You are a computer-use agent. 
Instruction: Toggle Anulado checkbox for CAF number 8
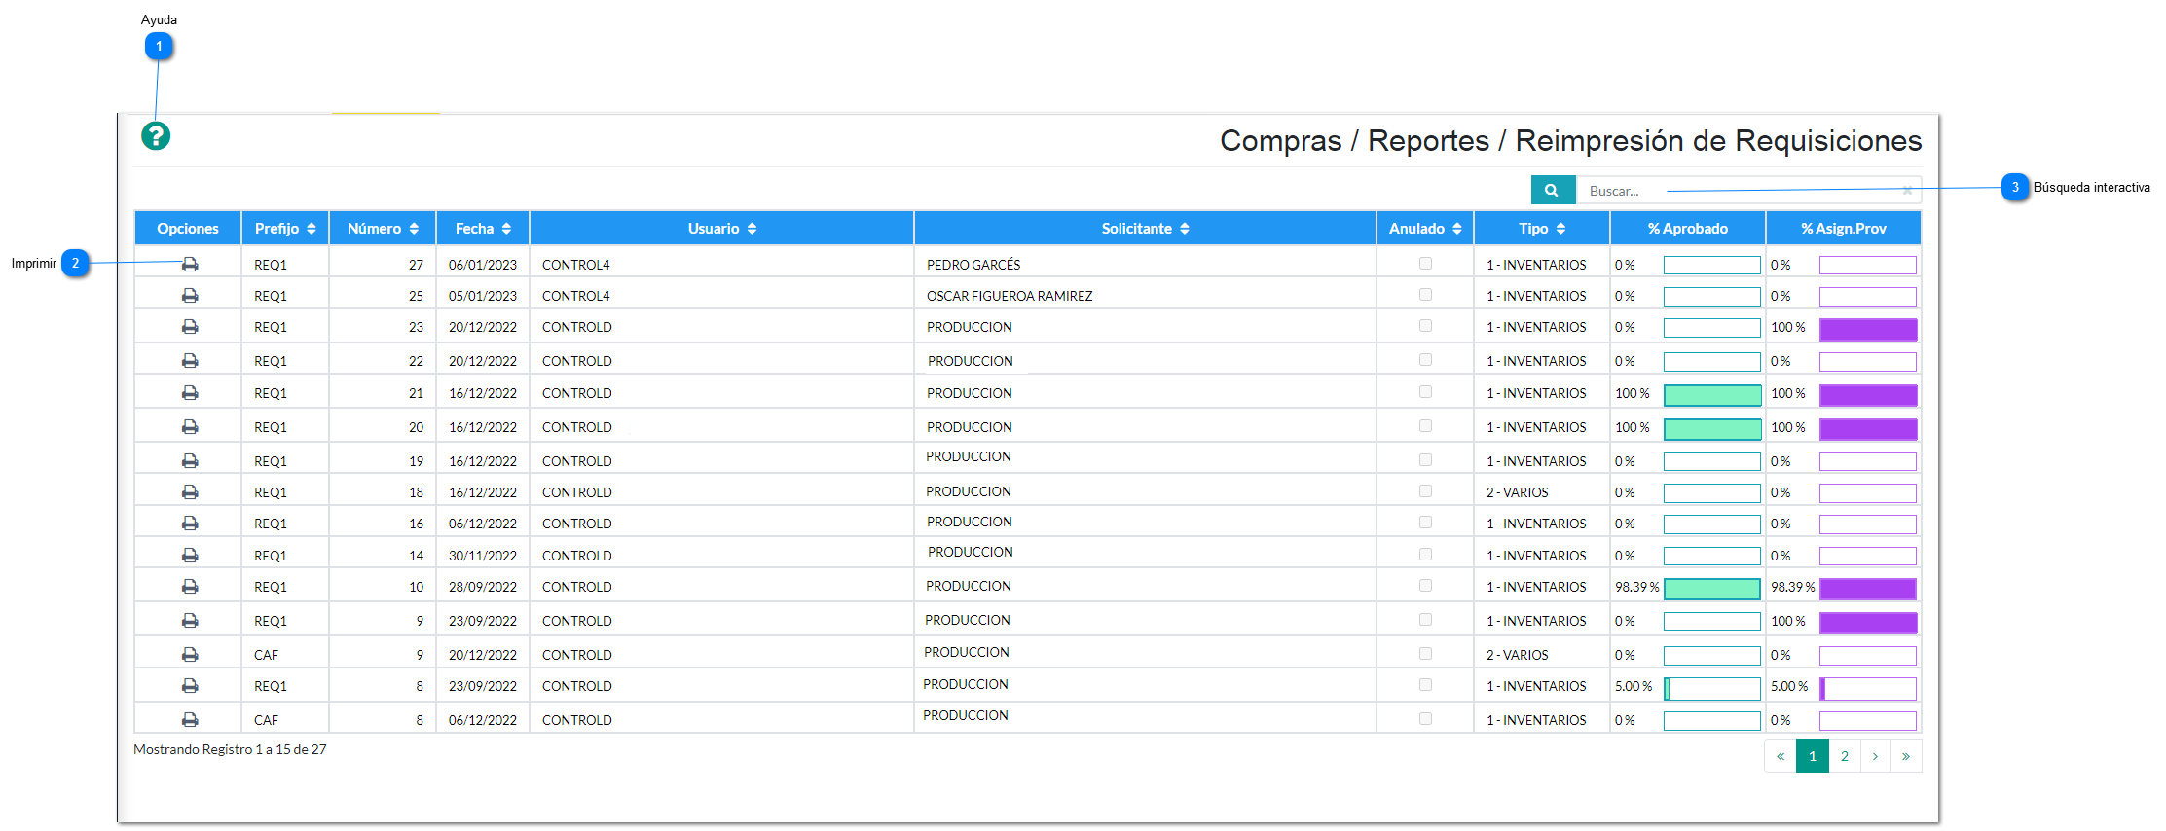(x=1425, y=719)
